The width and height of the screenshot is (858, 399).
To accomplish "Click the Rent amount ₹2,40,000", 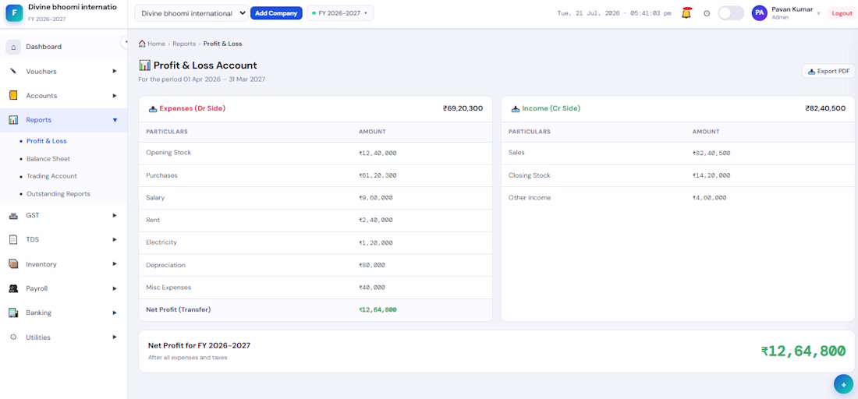I will tap(375, 220).
